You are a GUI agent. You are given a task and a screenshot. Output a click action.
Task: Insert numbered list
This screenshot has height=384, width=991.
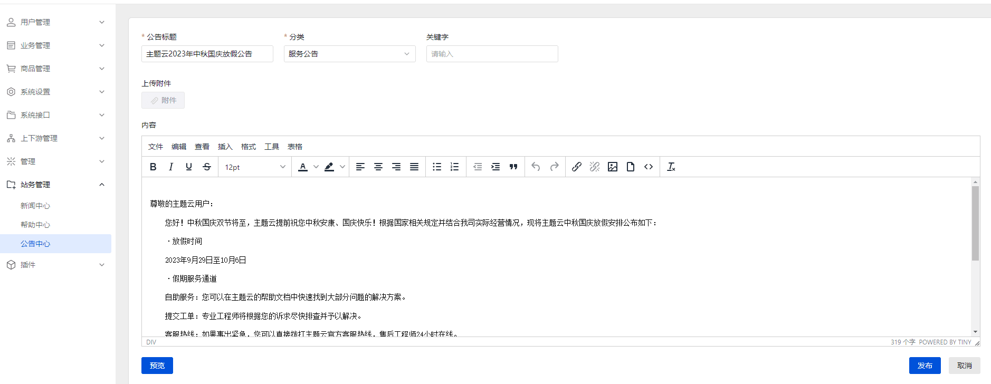(454, 167)
